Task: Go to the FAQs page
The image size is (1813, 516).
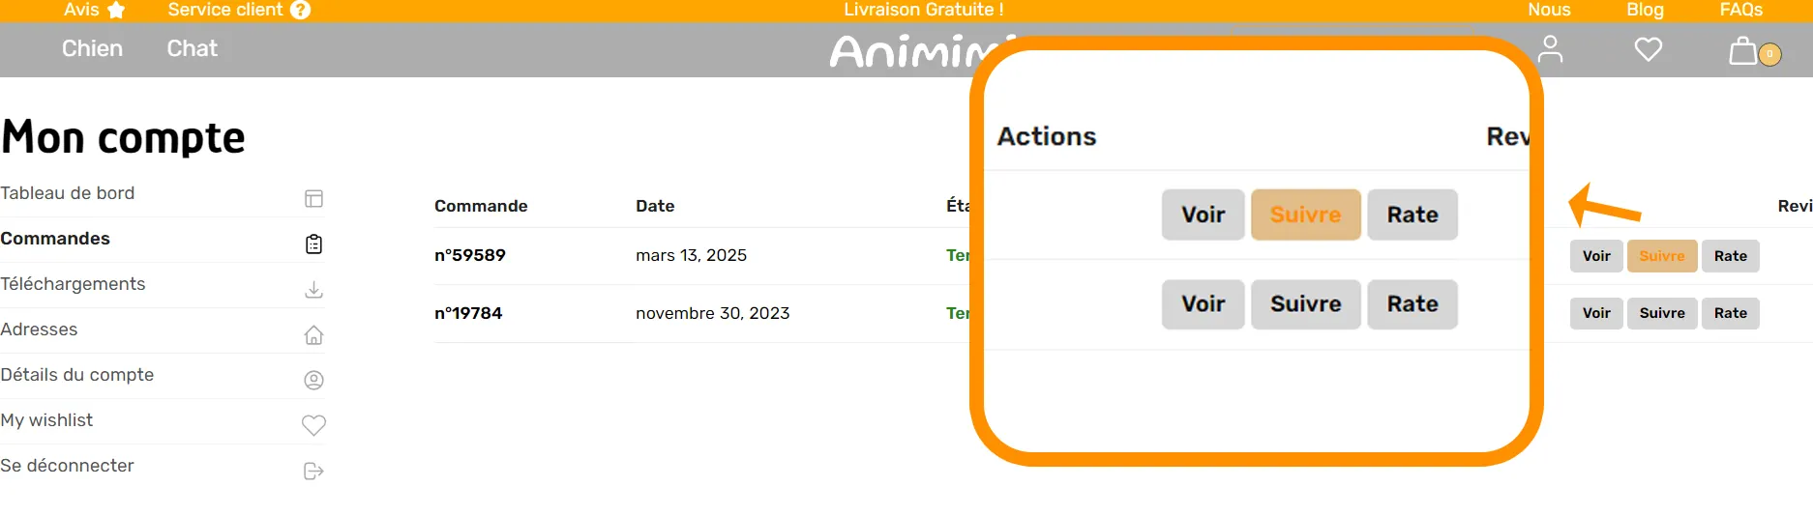Action: 1741,10
